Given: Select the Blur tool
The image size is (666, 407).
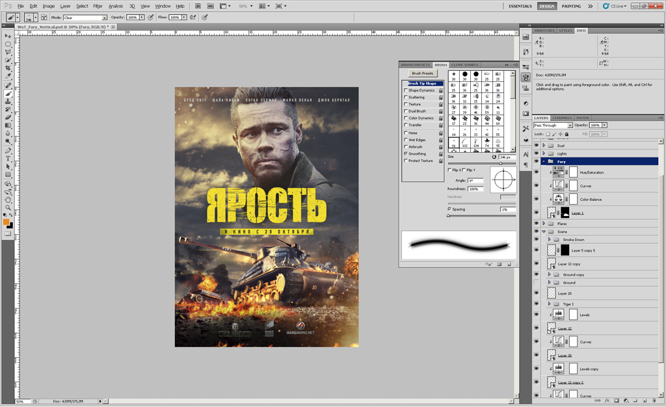Looking at the screenshot, I should pyautogui.click(x=8, y=134).
